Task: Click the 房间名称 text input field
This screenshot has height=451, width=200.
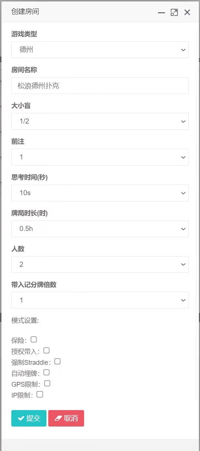Action: [x=100, y=86]
